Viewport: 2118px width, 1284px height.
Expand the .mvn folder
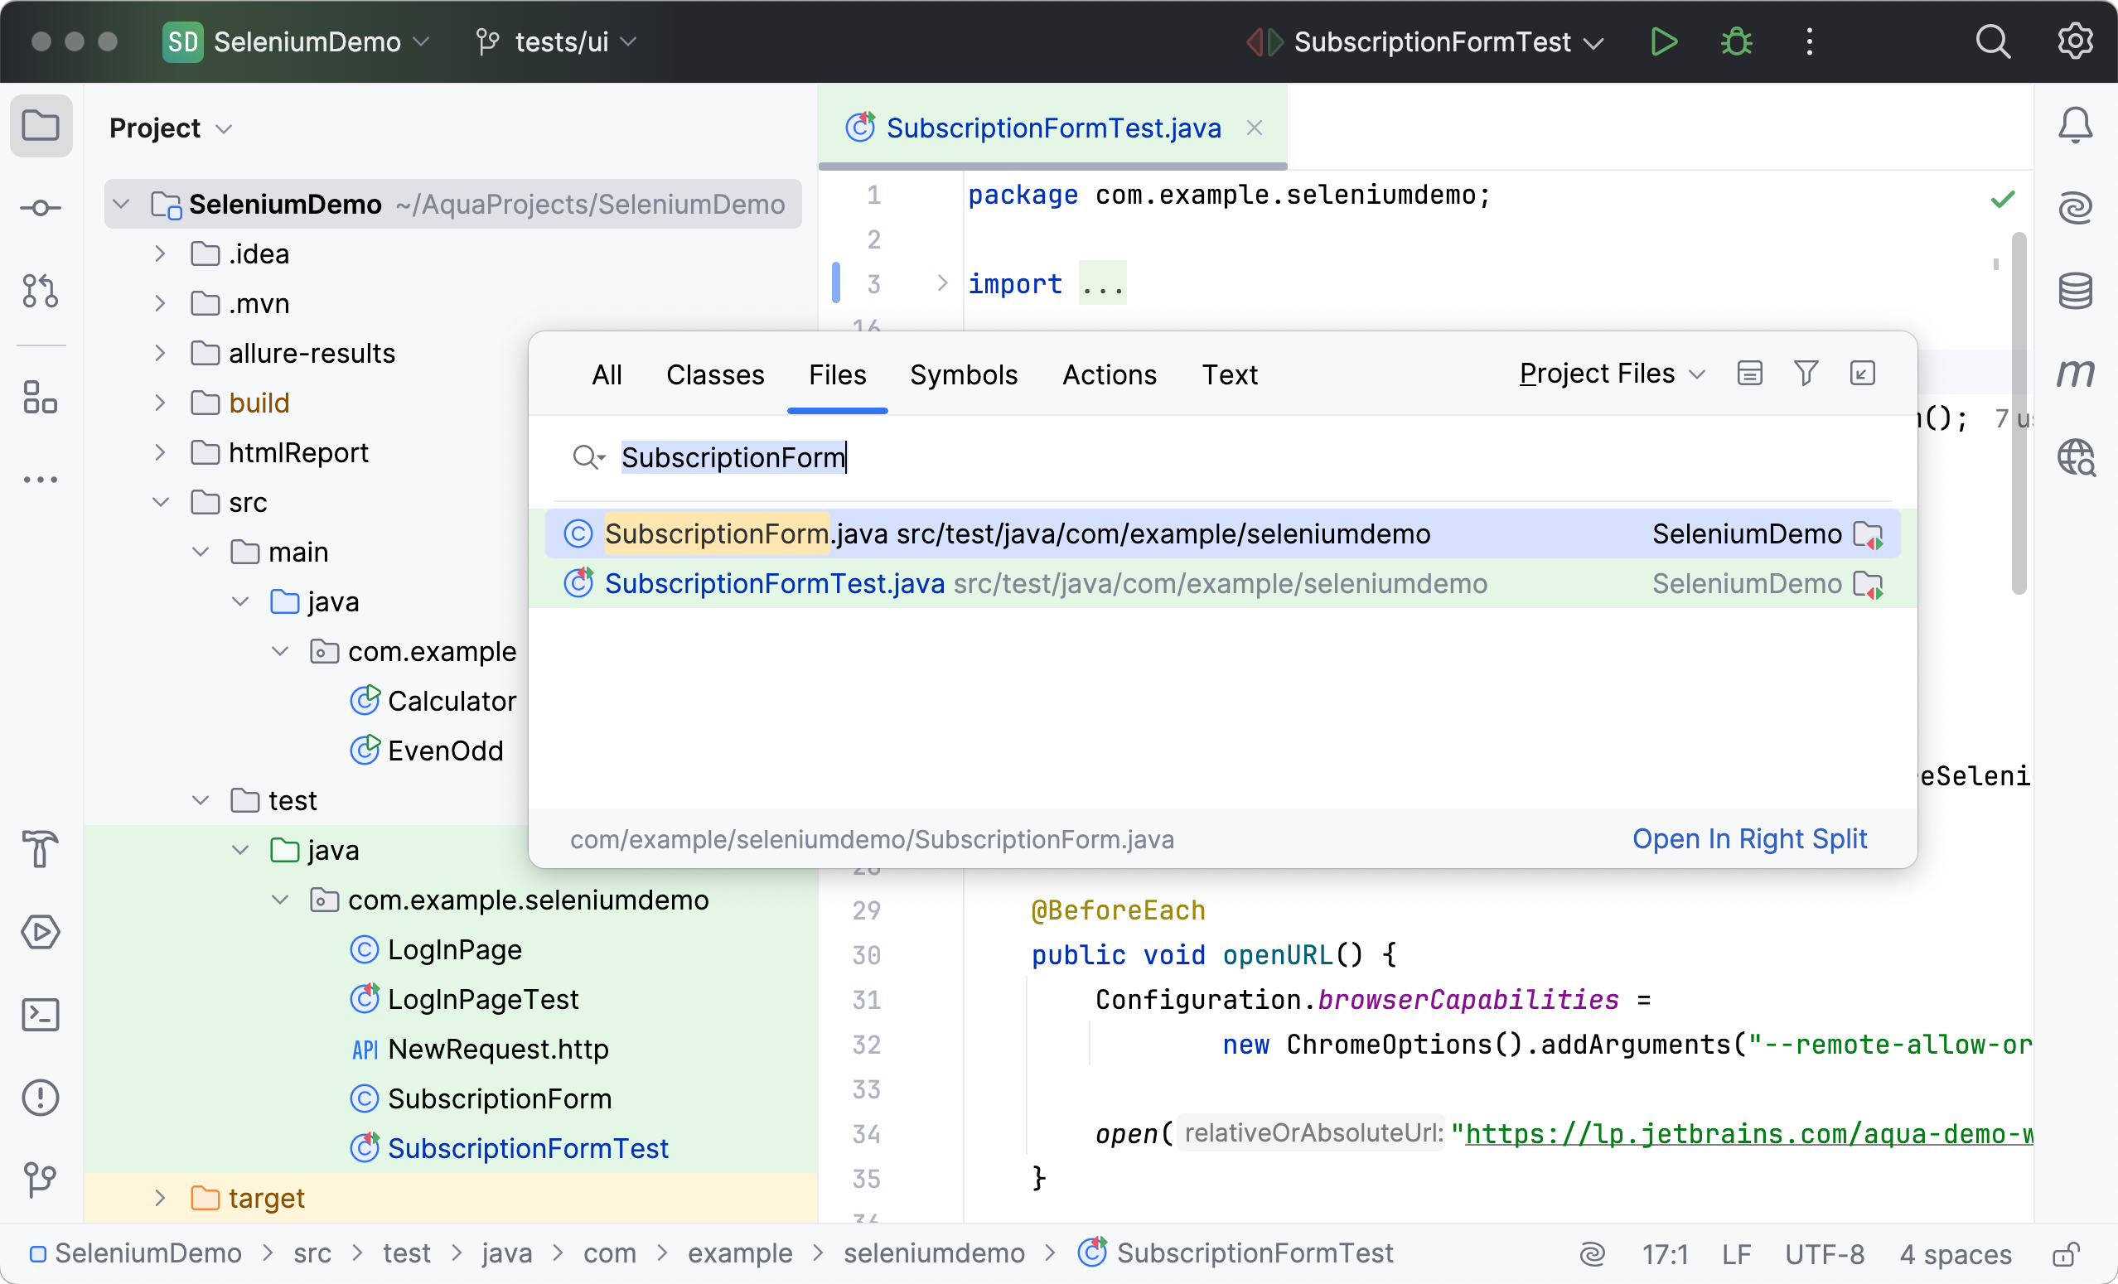tap(160, 303)
